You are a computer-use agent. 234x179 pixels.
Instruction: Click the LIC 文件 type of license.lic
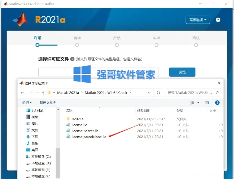pyautogui.click(x=182, y=125)
